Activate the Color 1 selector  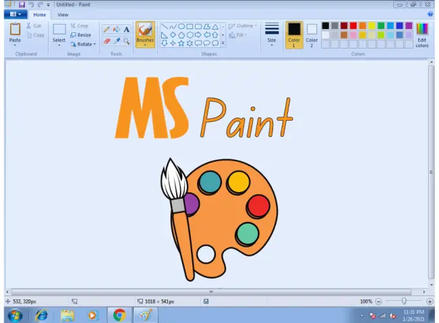pos(294,34)
